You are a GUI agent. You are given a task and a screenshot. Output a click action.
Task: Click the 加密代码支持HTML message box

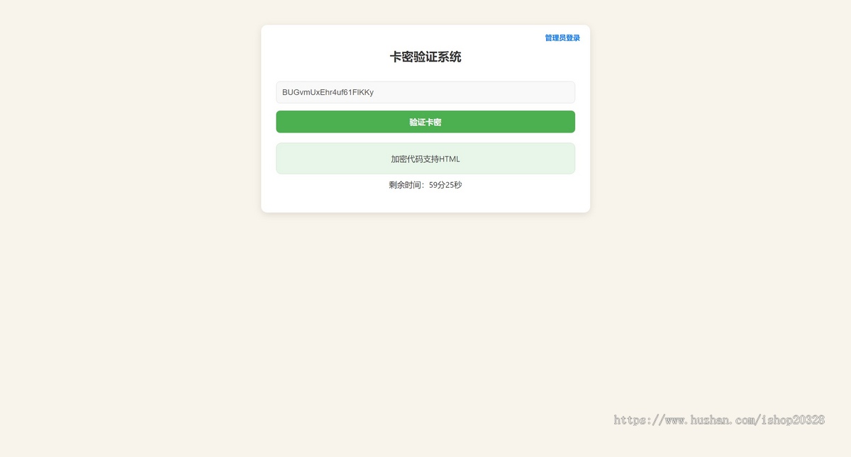(425, 159)
